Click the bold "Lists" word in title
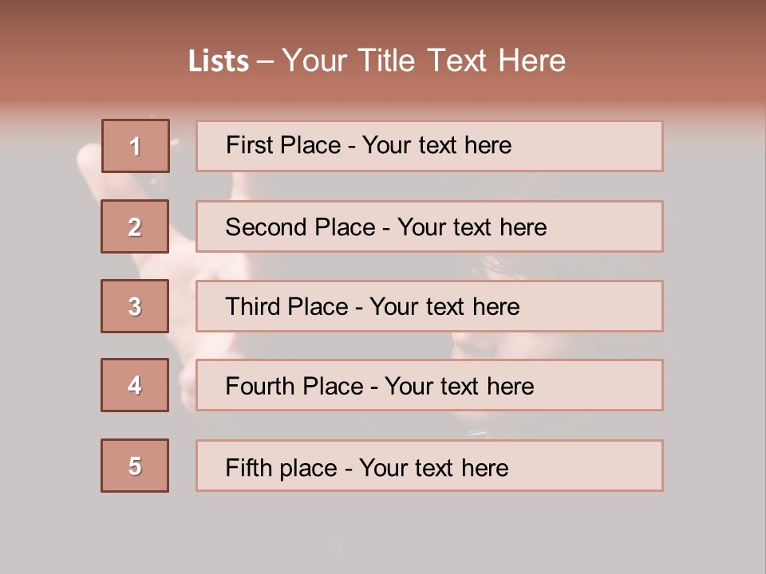This screenshot has width=766, height=574. tap(219, 61)
